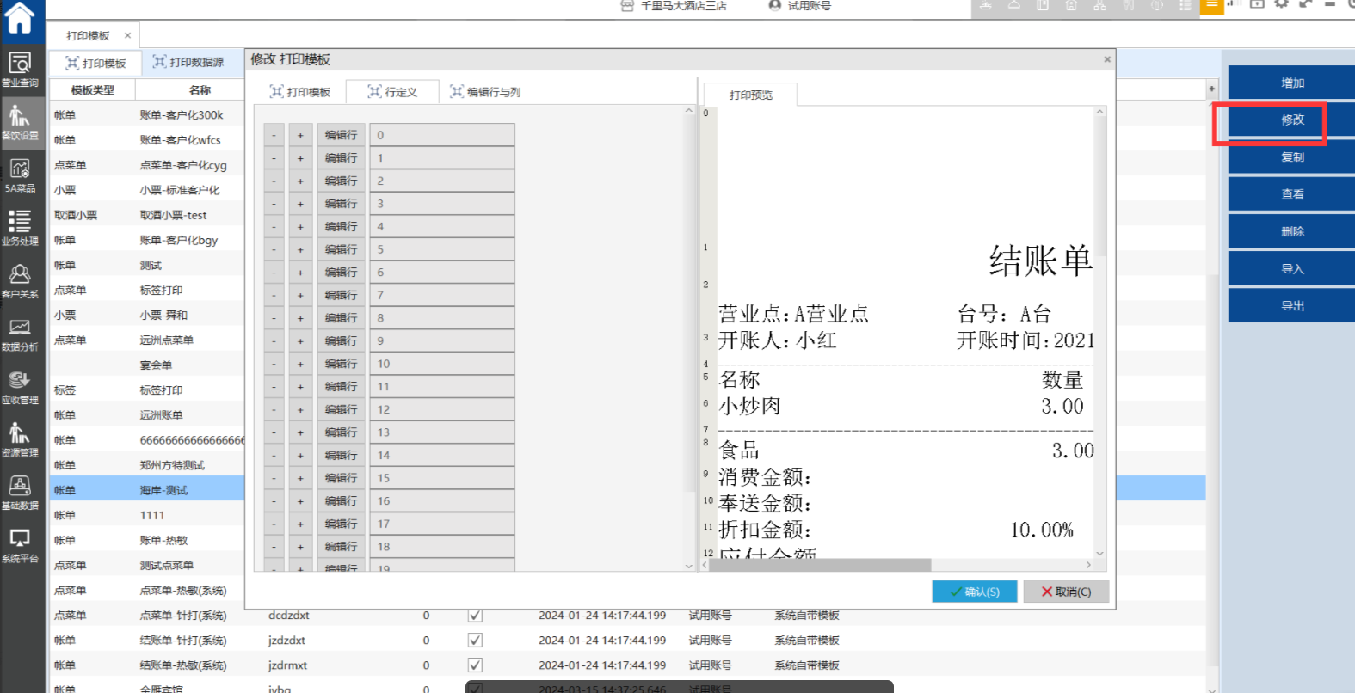Click the plus button for row 0
Viewport: 1355px width, 693px height.
tap(300, 135)
